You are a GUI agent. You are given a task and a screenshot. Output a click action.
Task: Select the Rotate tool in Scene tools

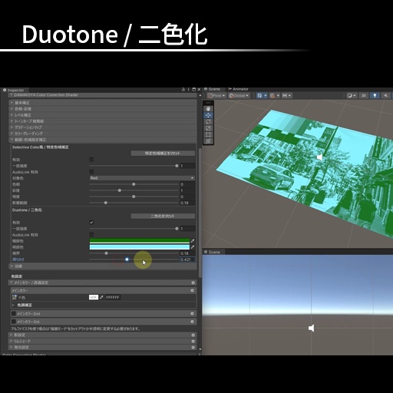pyautogui.click(x=208, y=121)
